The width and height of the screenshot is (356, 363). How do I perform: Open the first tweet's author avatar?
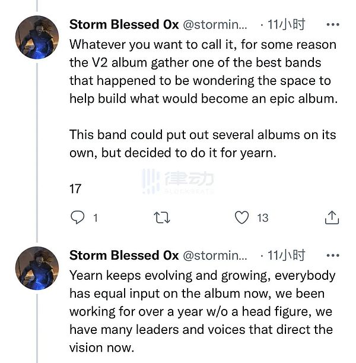37,37
